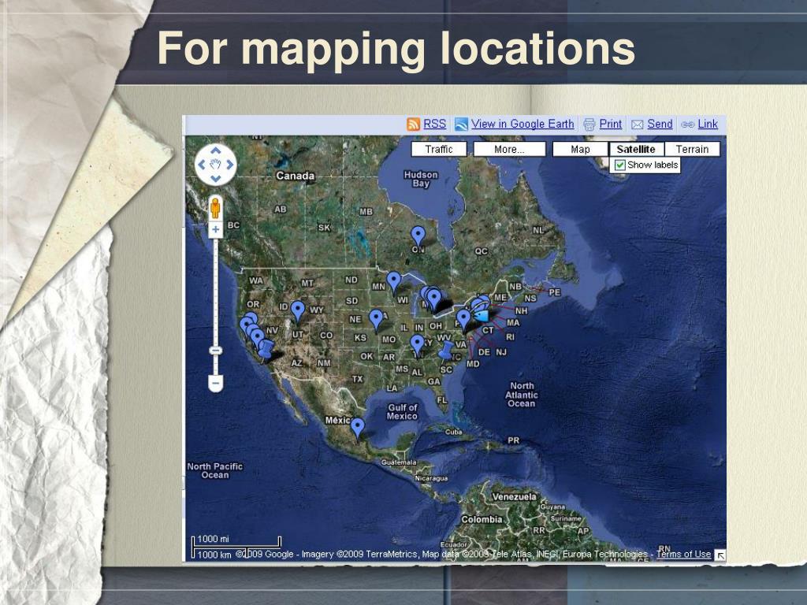Click the North Pacific Ocean label
Image resolution: width=807 pixels, height=605 pixels.
click(x=214, y=471)
